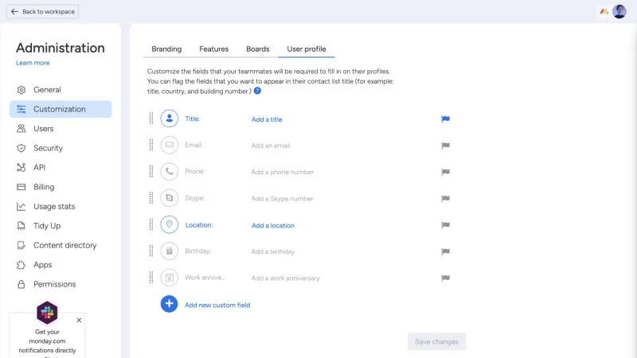Switch to the Features tab

tap(213, 49)
